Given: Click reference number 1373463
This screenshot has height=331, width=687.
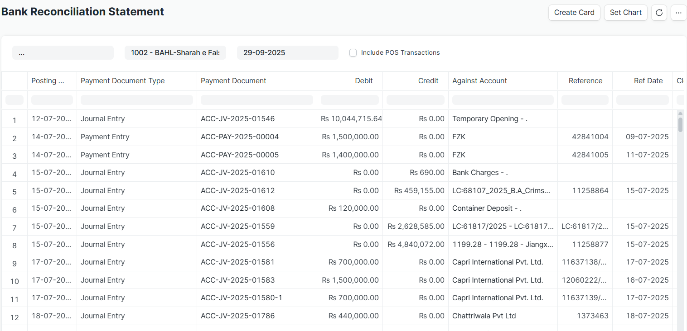Looking at the screenshot, I should click(x=592, y=316).
